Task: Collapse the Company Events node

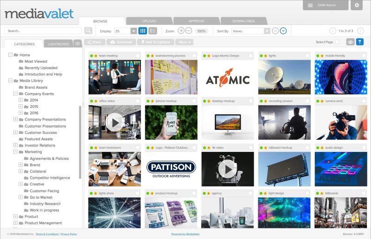Action: (x=15, y=94)
